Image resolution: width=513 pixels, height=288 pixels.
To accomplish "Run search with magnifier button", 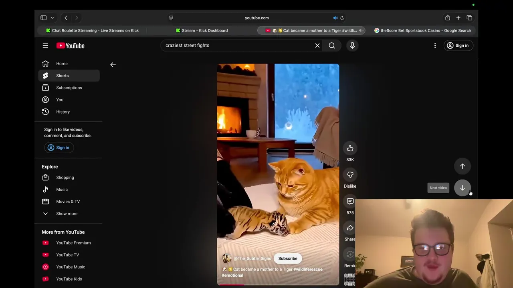I will click(x=332, y=46).
